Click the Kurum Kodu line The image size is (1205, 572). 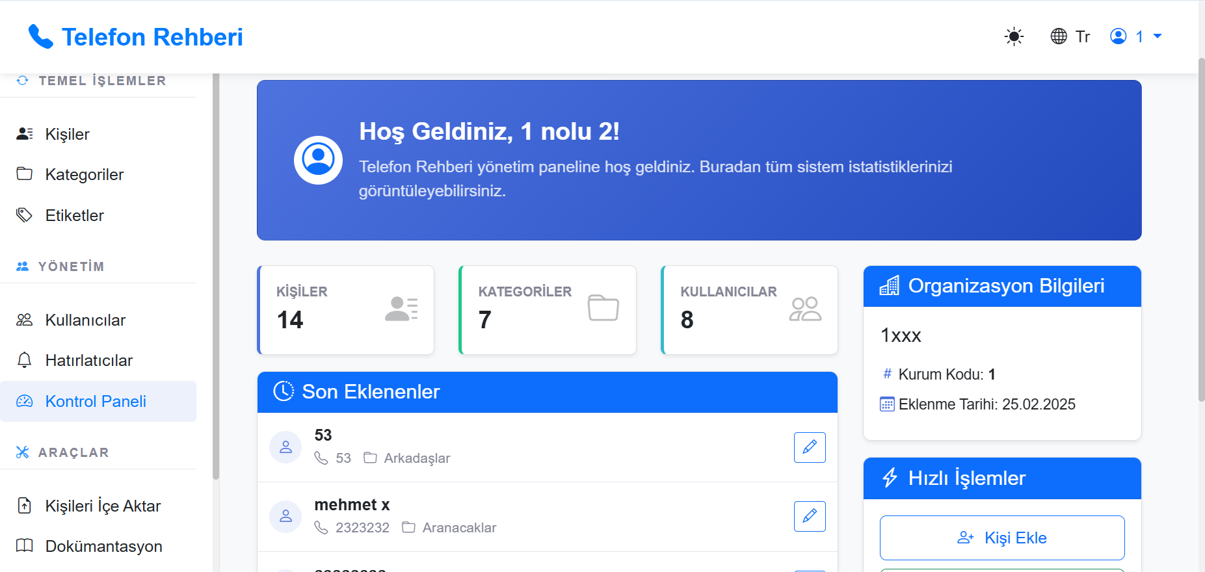click(x=938, y=374)
